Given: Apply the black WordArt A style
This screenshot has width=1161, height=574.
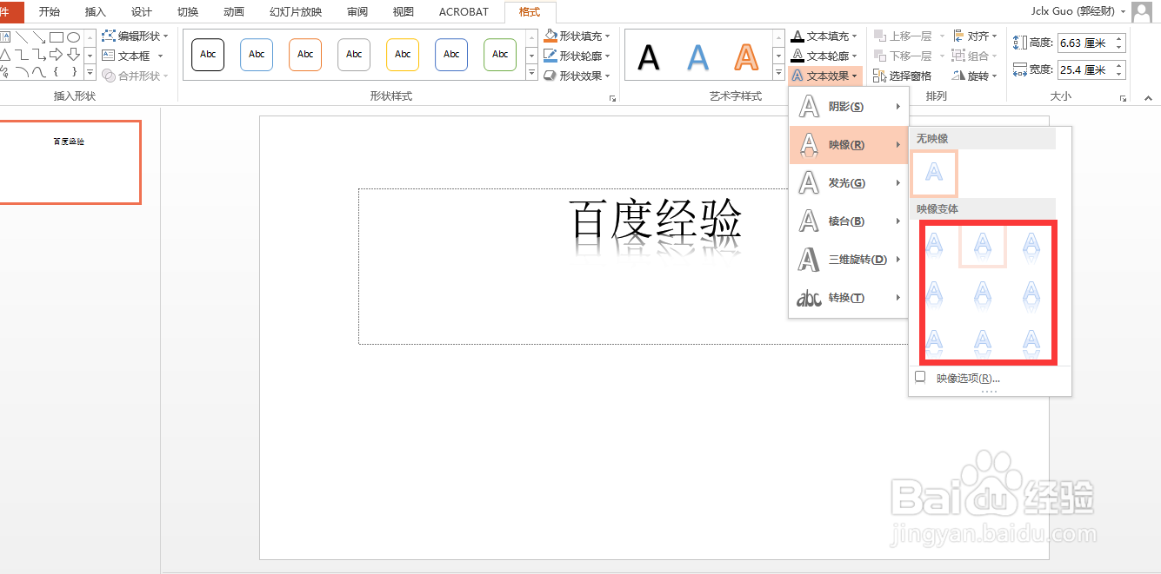Looking at the screenshot, I should click(648, 57).
